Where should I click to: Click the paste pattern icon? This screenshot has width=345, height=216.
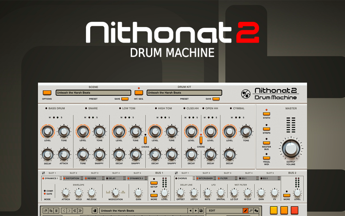point(51,211)
